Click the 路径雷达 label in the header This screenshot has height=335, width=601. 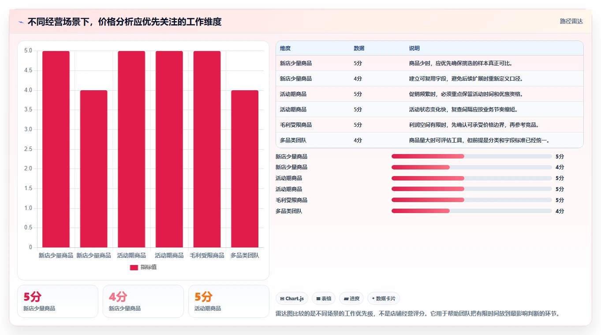pos(571,21)
